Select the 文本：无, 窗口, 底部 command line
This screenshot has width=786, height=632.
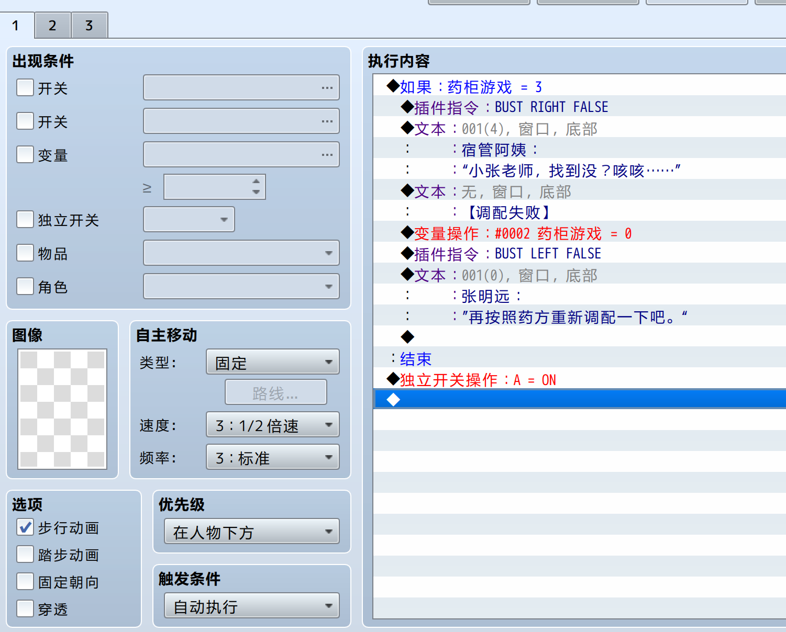[x=580, y=190]
